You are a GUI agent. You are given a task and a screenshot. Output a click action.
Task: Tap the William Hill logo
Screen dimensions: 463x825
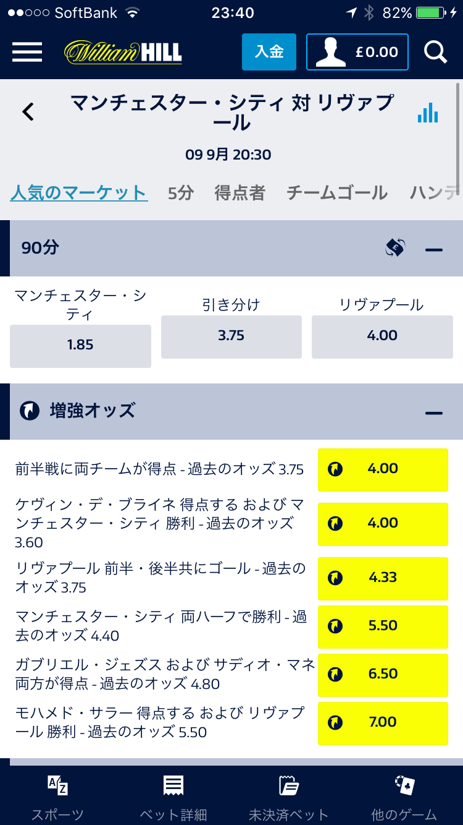pyautogui.click(x=123, y=52)
